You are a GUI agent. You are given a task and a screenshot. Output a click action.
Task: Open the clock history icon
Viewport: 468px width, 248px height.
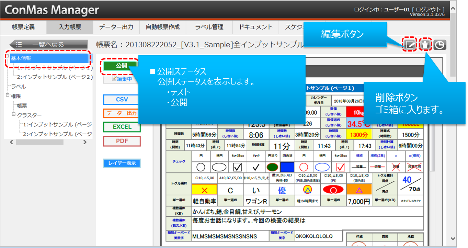440,45
